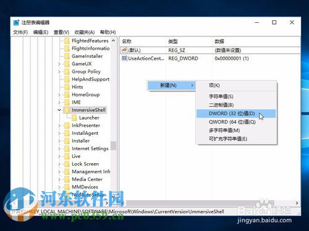The width and height of the screenshot is (309, 231).
Task: Click the FlightedFeatures folder icon
Action: pyautogui.click(x=67, y=41)
